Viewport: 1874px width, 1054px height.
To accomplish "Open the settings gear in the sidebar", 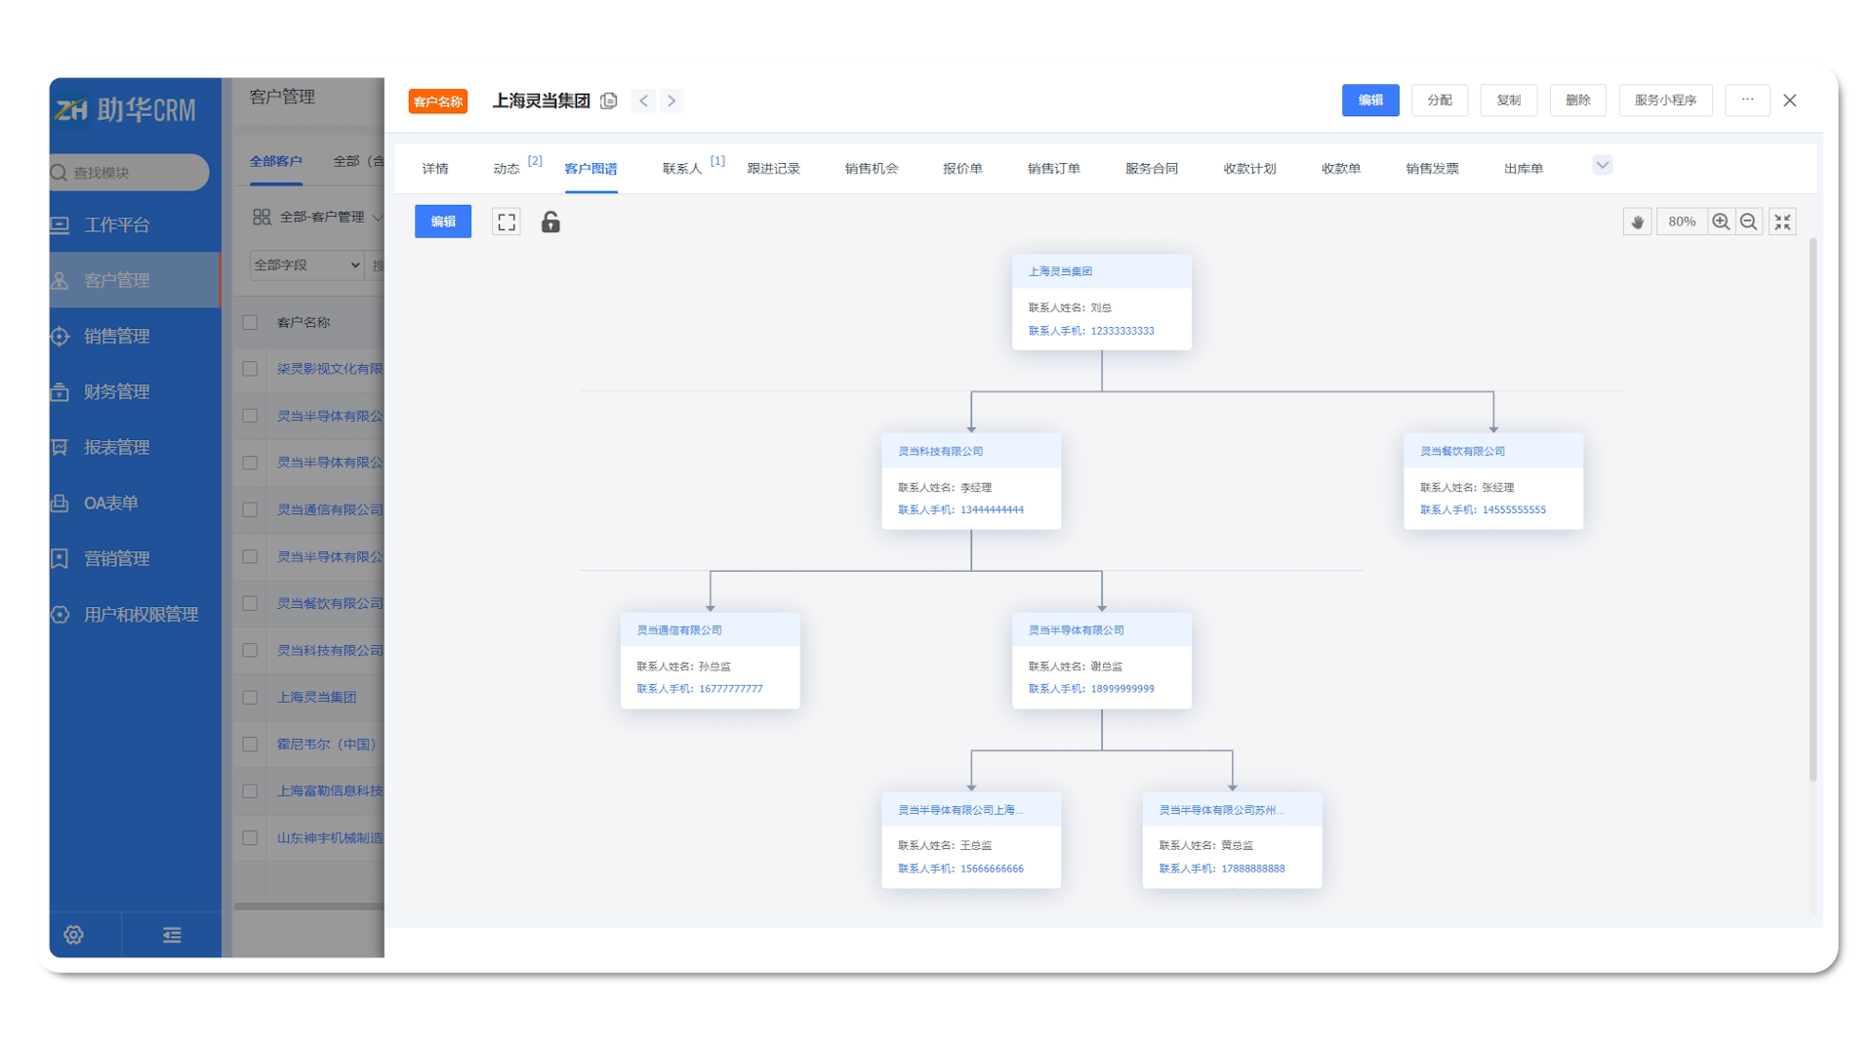I will pyautogui.click(x=73, y=935).
